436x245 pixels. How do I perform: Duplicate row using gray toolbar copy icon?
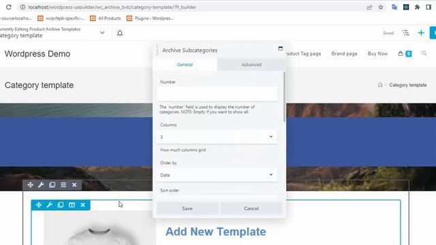click(52, 184)
